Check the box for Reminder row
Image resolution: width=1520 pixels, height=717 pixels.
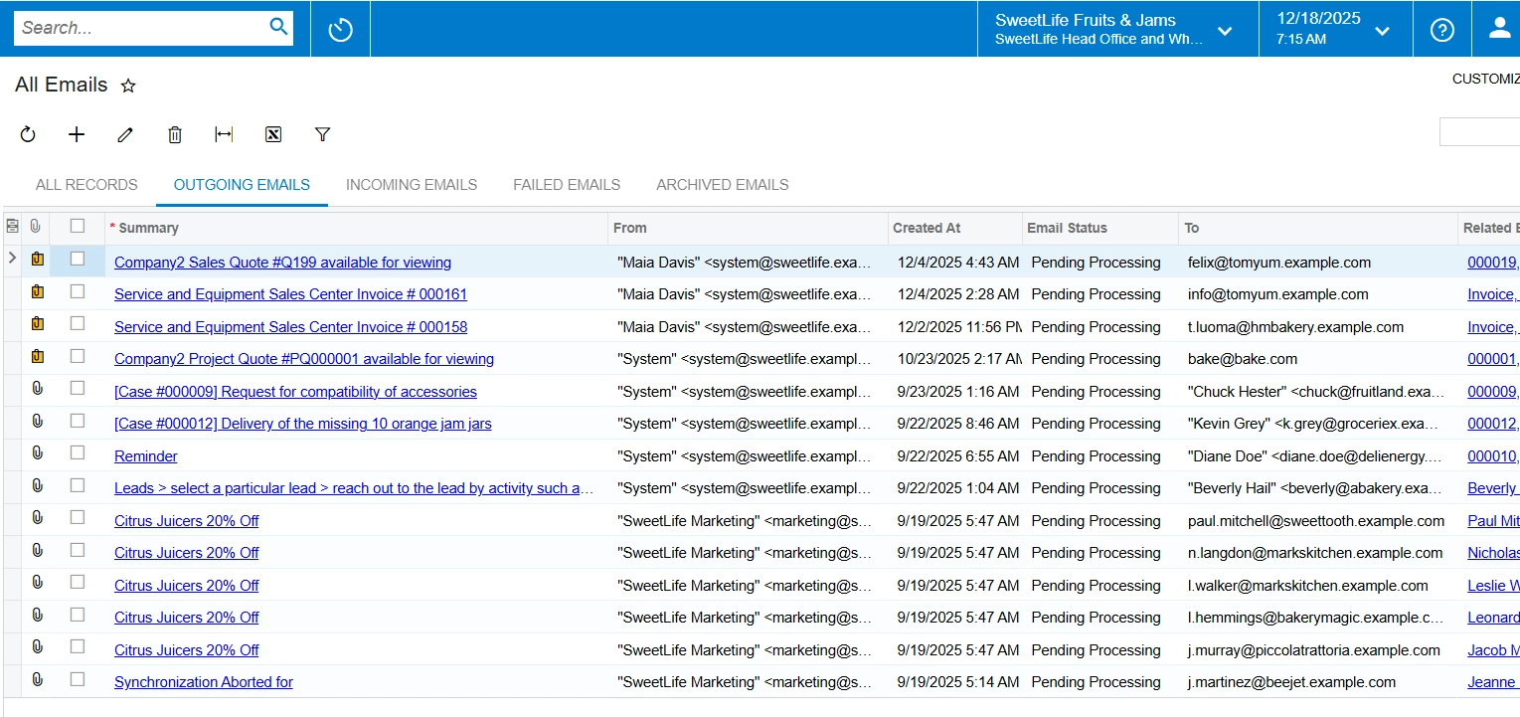(x=78, y=452)
